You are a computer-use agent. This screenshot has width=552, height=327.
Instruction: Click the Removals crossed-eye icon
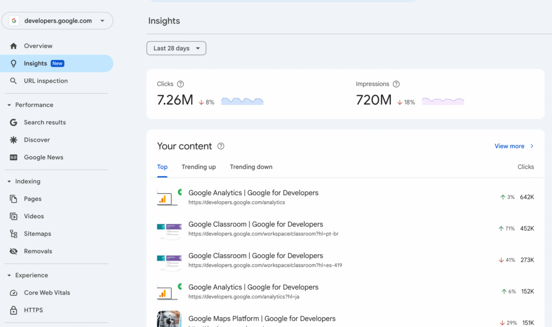click(13, 251)
